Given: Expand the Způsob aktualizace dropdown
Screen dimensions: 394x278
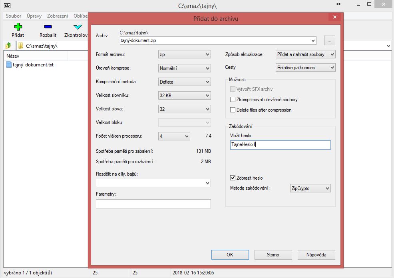Looking at the screenshot, I should pyautogui.click(x=305, y=54).
